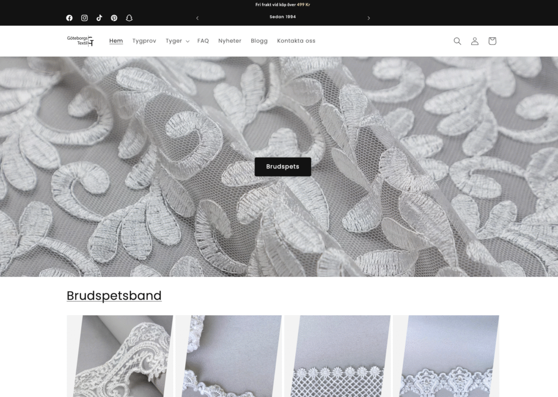Click the 'Sedan 1994' announcement text

pos(283,17)
